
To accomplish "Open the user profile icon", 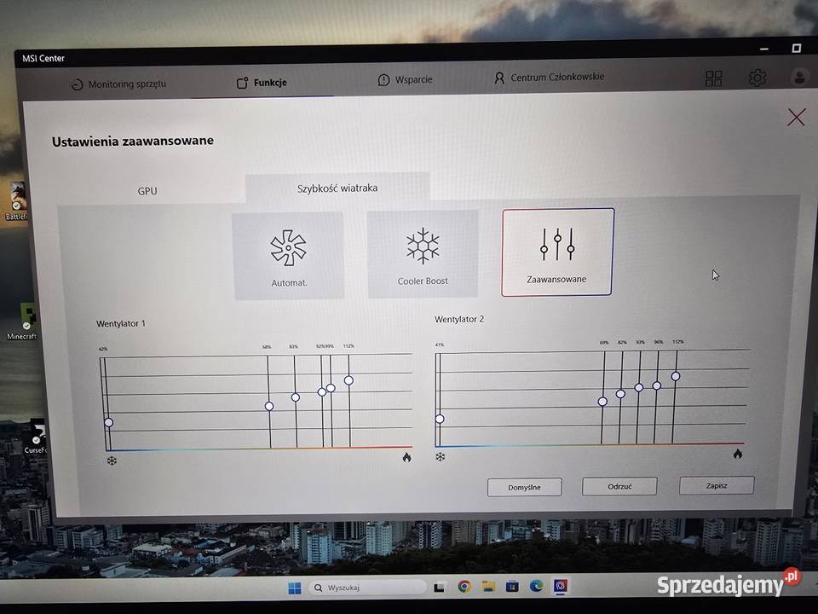I will (798, 78).
